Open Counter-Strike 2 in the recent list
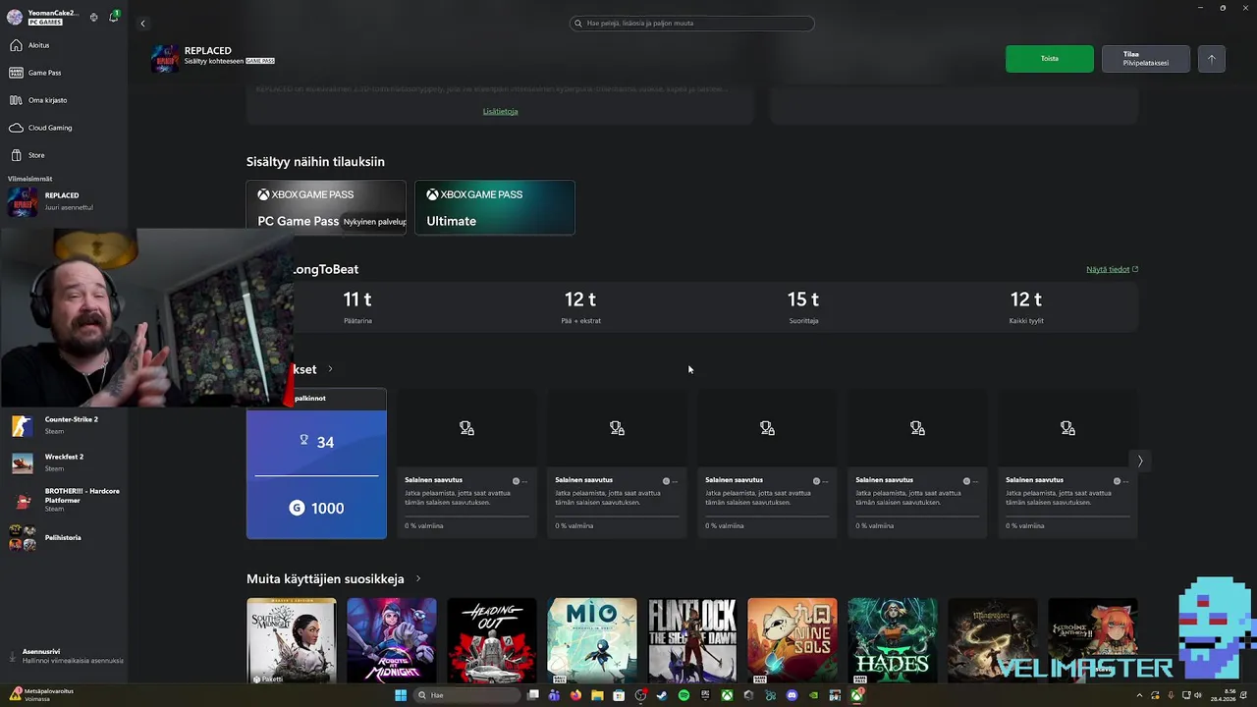Image resolution: width=1257 pixels, height=707 pixels. coord(64,425)
